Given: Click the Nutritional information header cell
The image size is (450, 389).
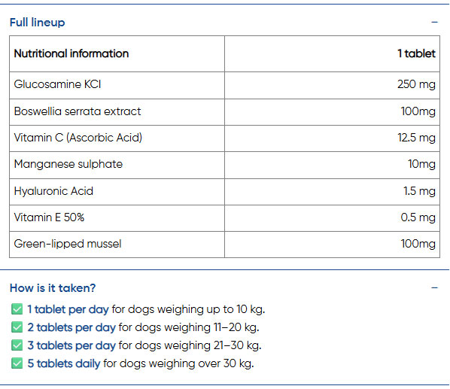Looking at the screenshot, I should coord(117,53).
